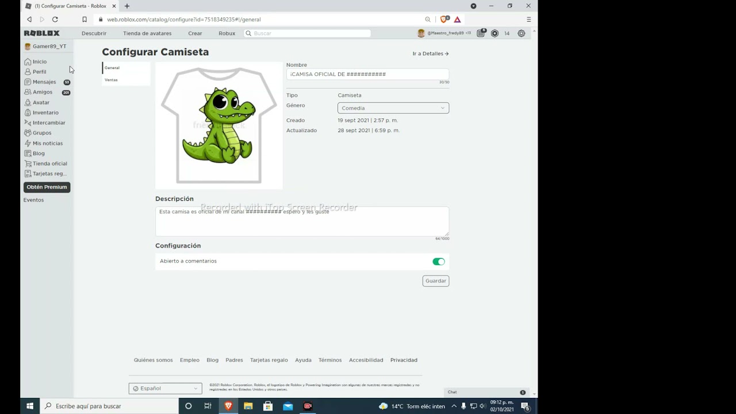This screenshot has height=414, width=736.
Task: Click the Robux hexagon icon
Action: 494,33
